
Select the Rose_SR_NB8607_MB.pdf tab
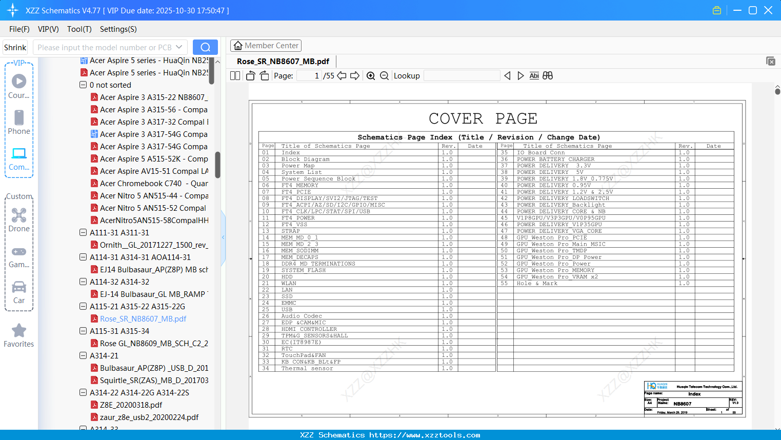point(283,62)
